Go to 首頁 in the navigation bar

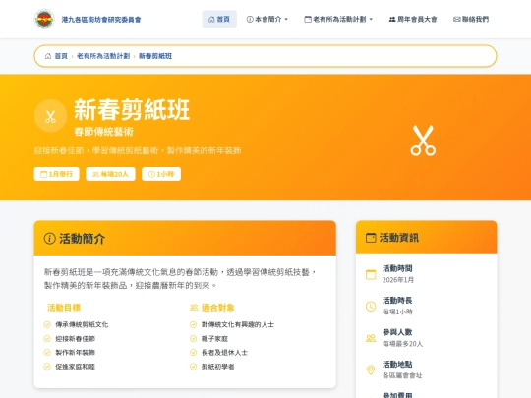[x=219, y=19]
